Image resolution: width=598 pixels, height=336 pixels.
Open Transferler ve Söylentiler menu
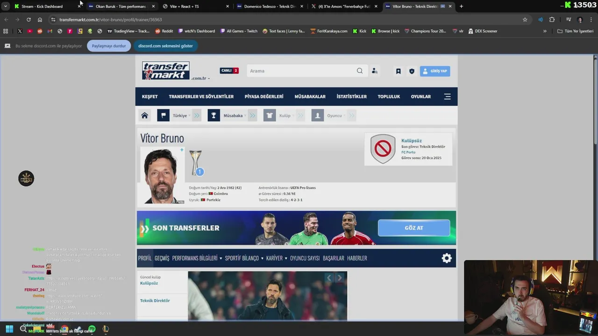pyautogui.click(x=201, y=97)
